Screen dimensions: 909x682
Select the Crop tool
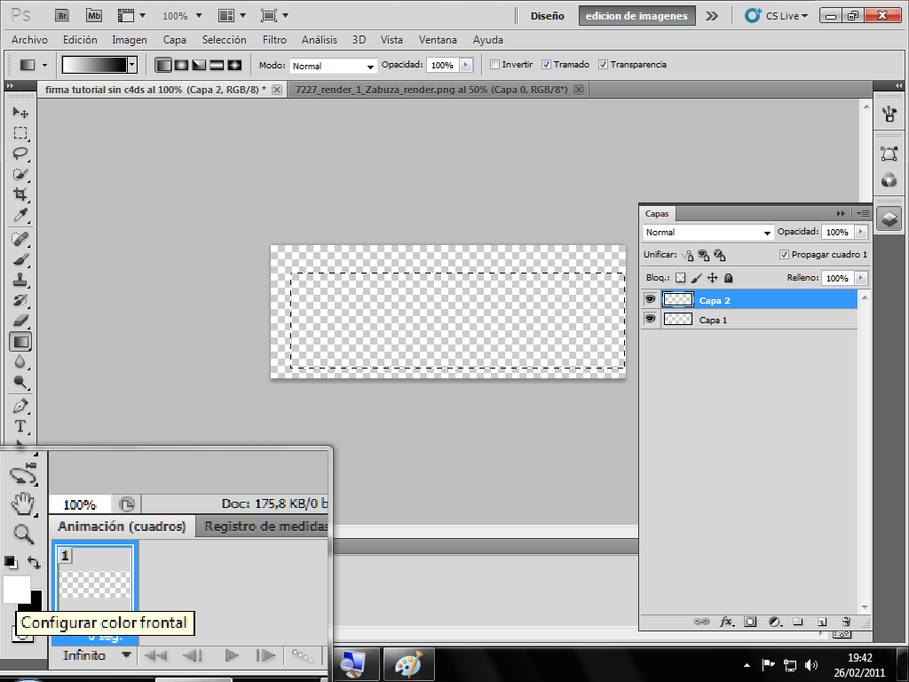(x=20, y=194)
